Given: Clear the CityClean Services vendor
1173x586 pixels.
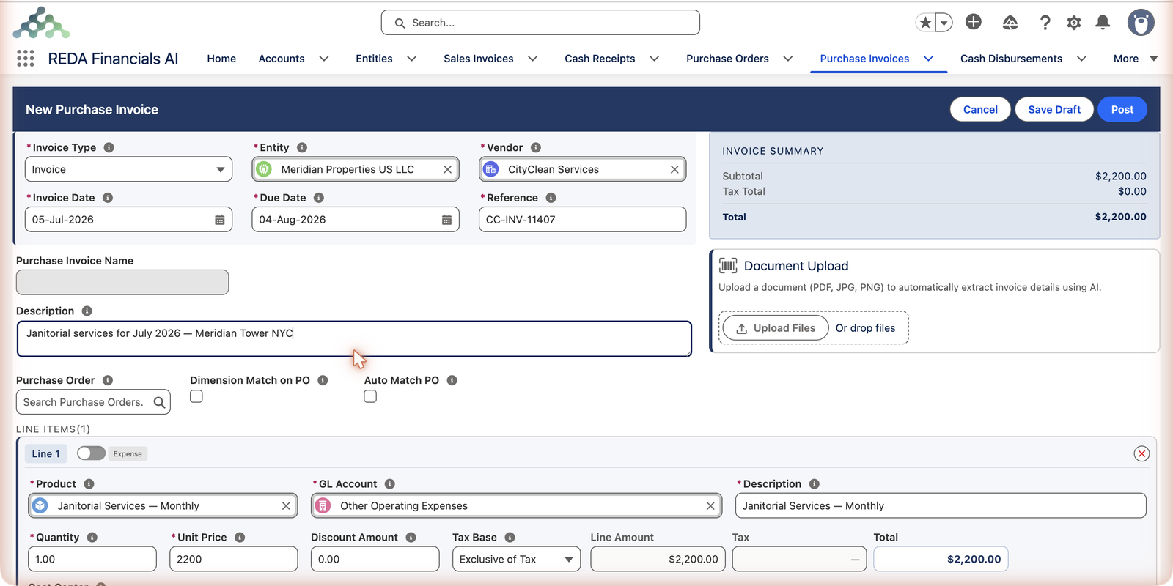Looking at the screenshot, I should pos(674,169).
